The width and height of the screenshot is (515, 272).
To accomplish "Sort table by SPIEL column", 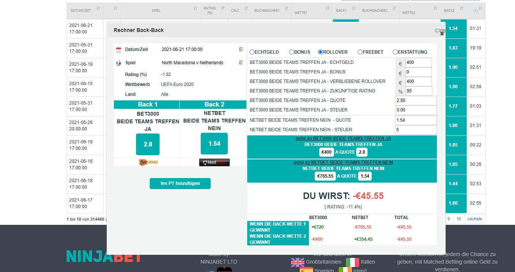I will click(160, 10).
